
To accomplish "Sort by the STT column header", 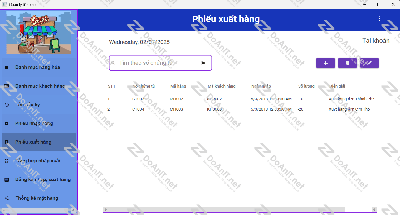I will click(112, 86).
